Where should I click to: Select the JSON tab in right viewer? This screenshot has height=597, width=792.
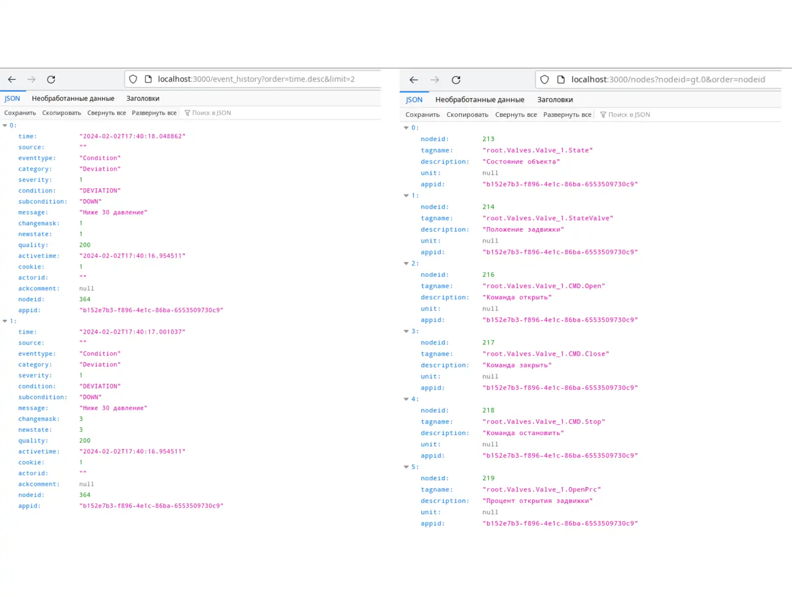point(414,99)
